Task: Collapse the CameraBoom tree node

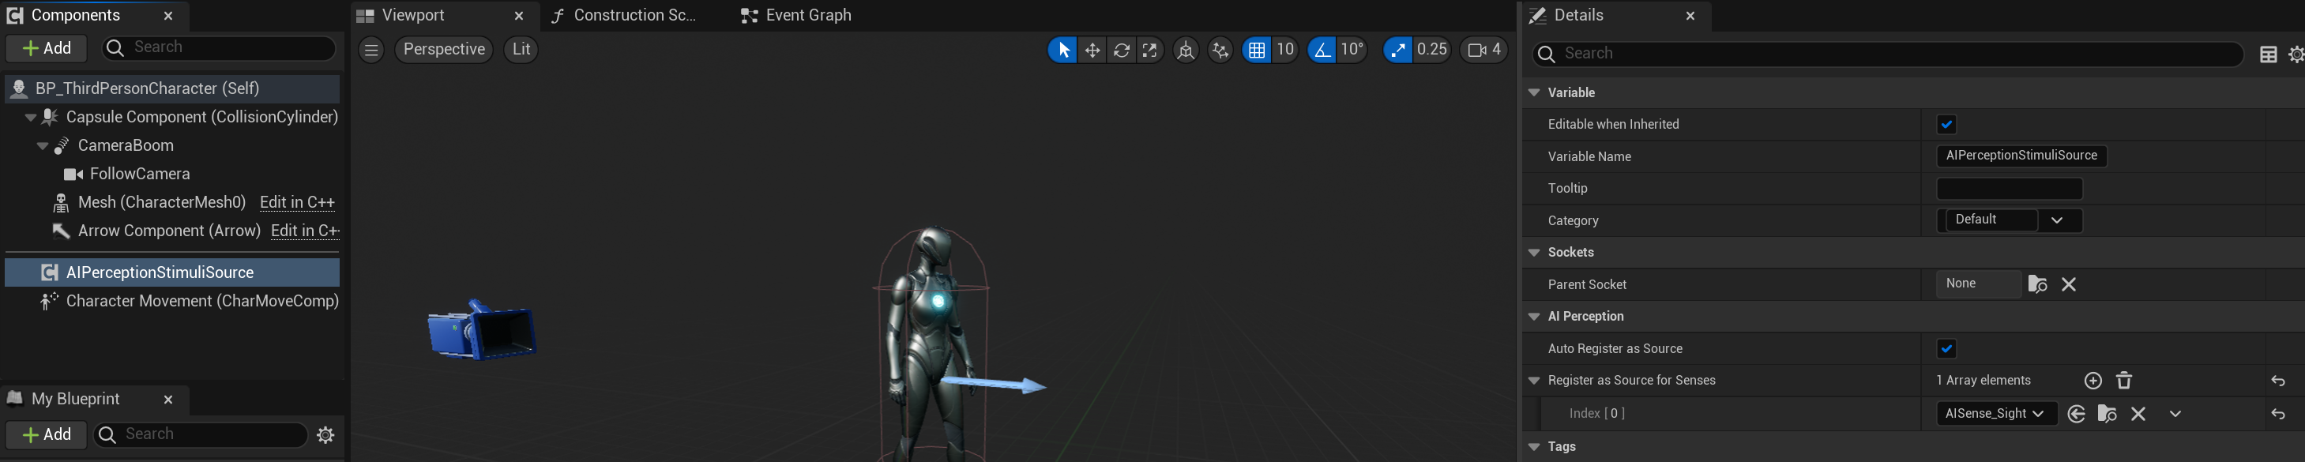Action: [42, 146]
